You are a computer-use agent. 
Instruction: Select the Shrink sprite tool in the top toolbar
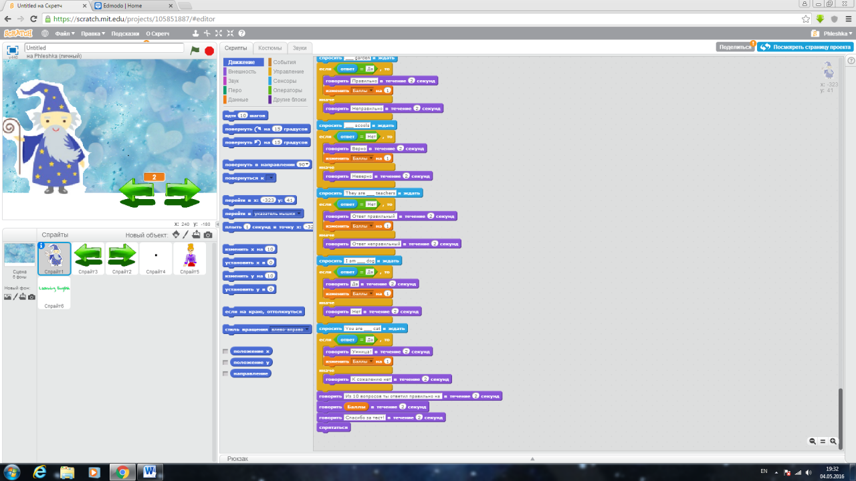230,33
